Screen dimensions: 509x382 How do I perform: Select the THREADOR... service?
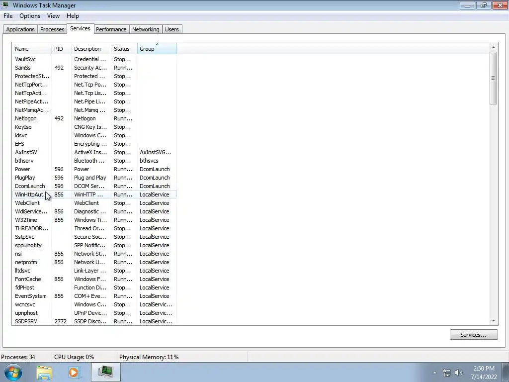pyautogui.click(x=31, y=228)
